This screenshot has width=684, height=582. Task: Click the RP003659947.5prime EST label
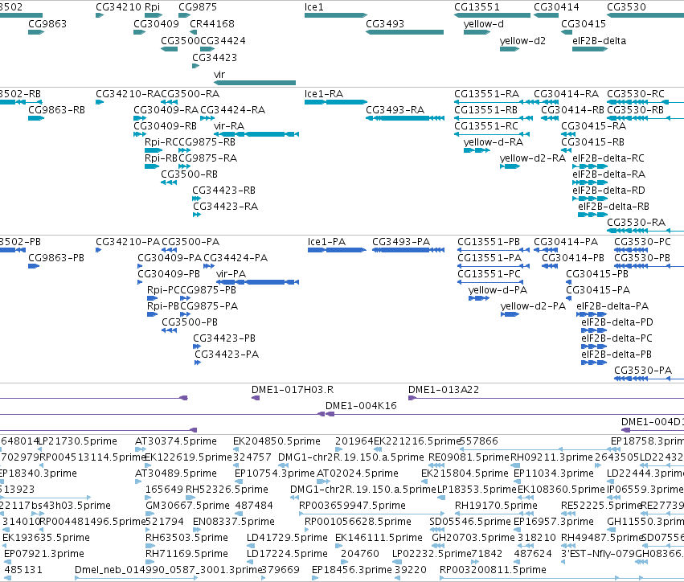point(353,505)
